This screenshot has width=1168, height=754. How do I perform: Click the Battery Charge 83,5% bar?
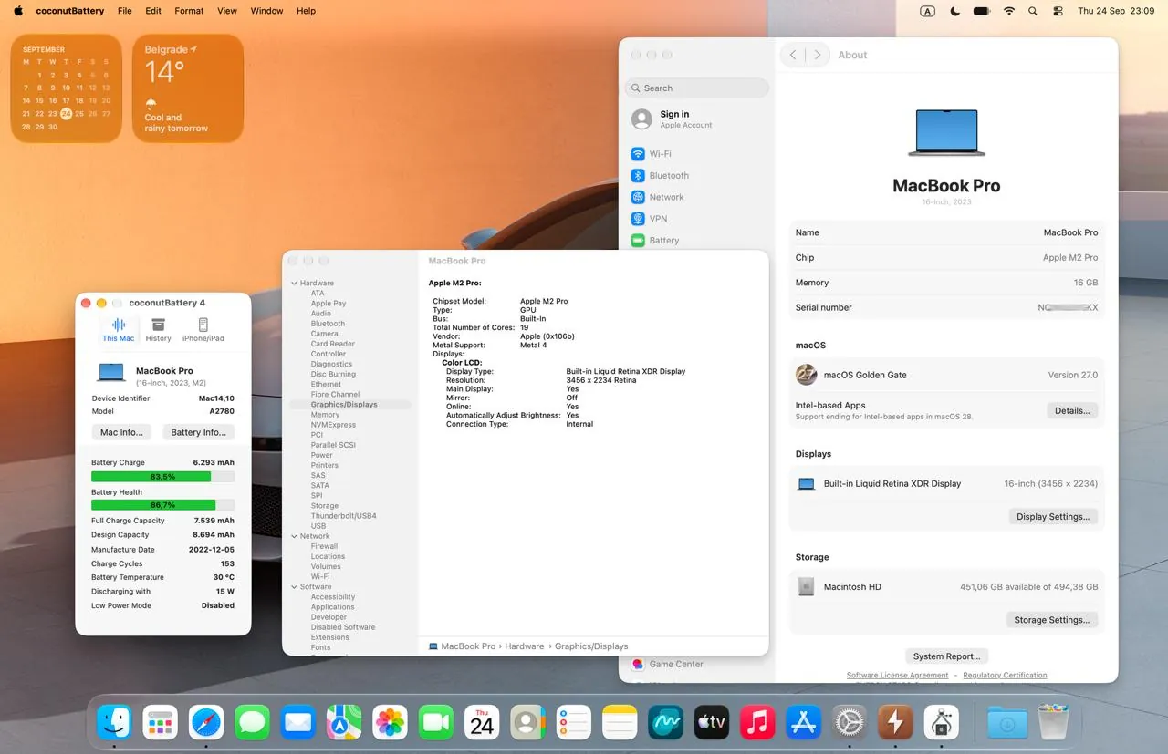click(x=162, y=477)
